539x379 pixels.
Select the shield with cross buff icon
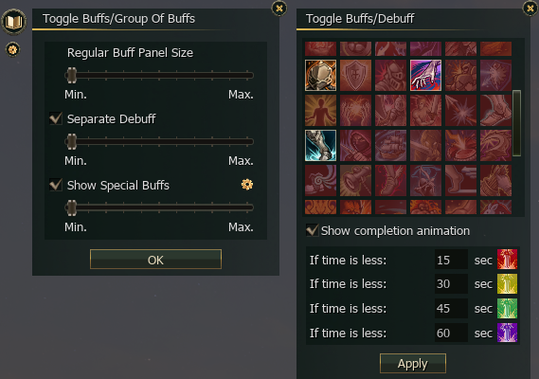[x=355, y=75]
